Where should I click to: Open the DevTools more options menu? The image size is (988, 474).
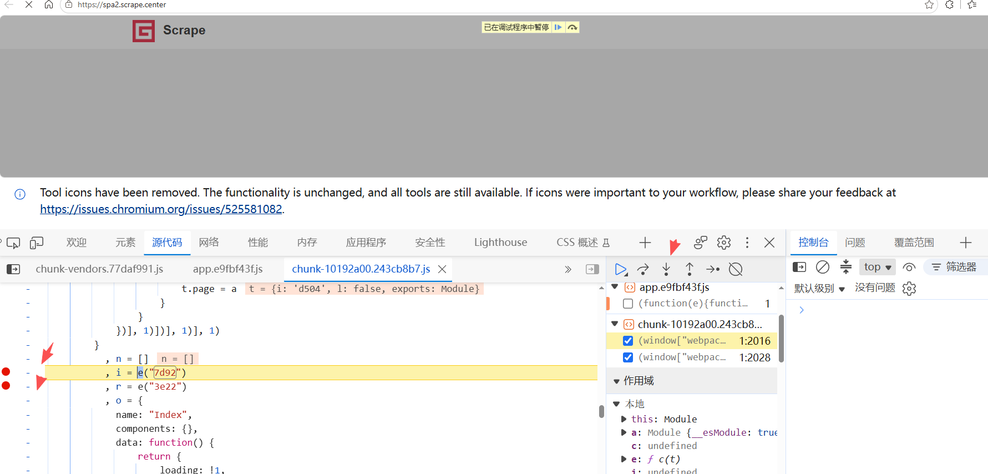point(747,243)
